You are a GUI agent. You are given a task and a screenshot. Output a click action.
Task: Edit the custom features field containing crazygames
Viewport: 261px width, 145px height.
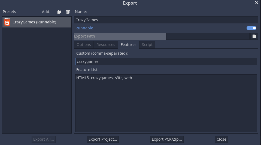click(166, 61)
